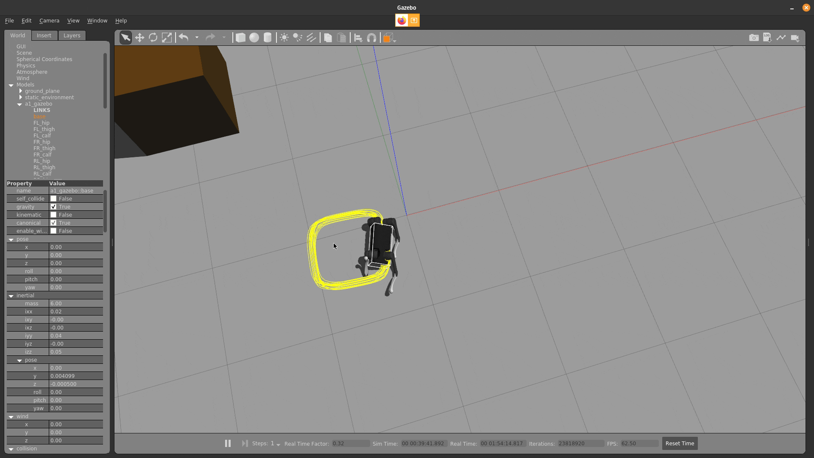Take a screenshot with camera icon

pyautogui.click(x=754, y=38)
